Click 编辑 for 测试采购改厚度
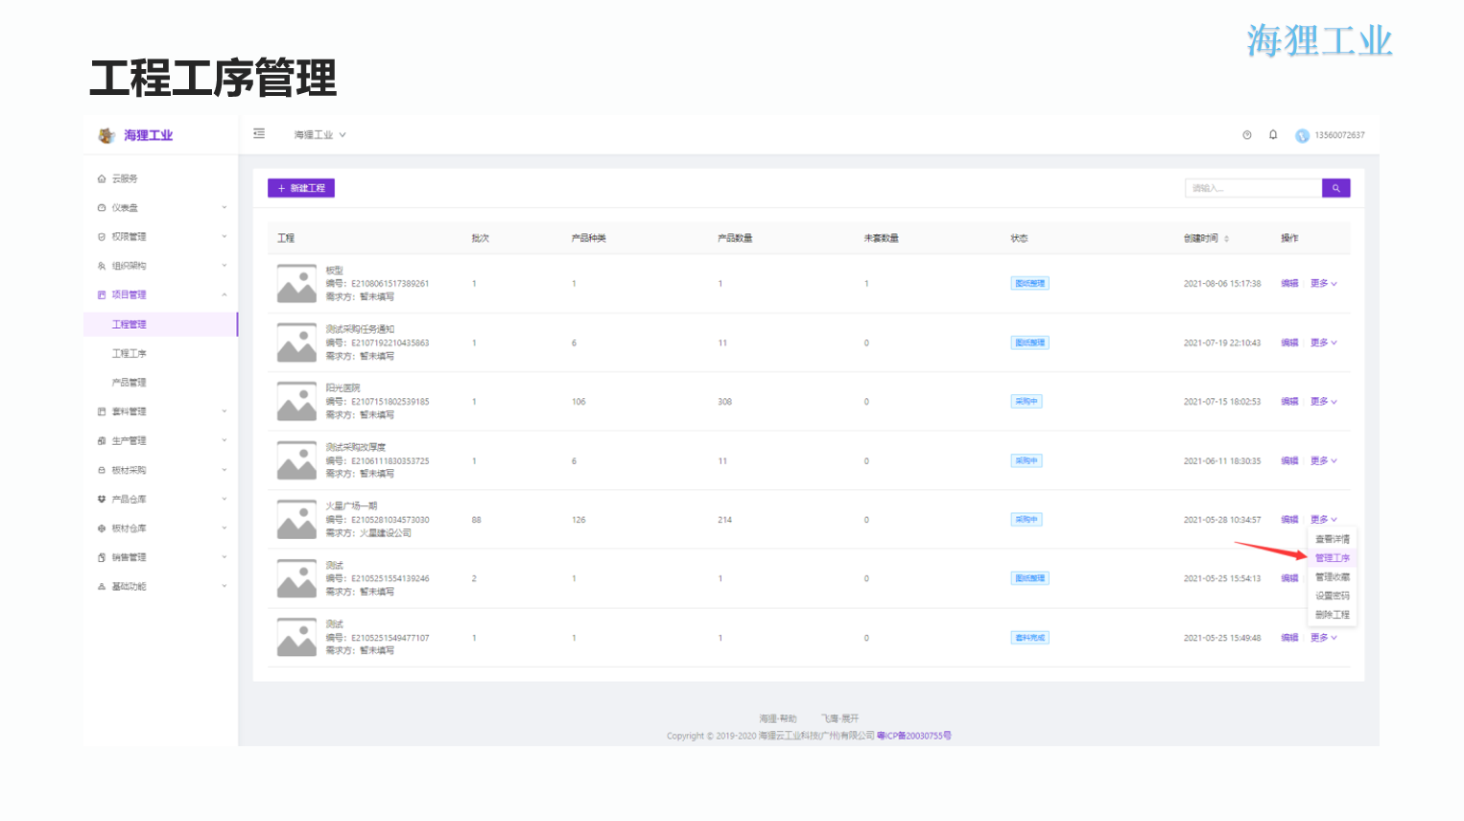1464x821 pixels. tap(1289, 460)
